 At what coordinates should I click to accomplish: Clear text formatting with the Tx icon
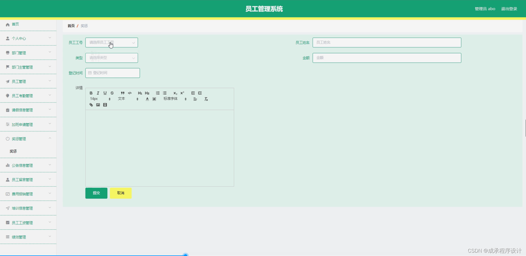pos(206,99)
